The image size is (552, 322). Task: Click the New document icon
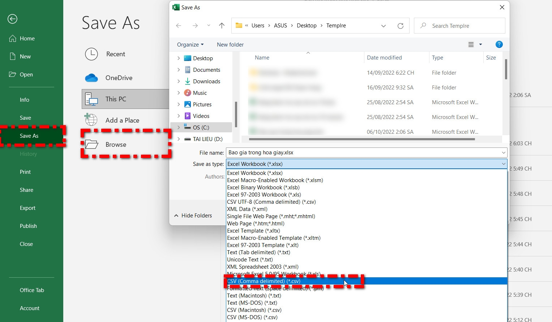13,56
